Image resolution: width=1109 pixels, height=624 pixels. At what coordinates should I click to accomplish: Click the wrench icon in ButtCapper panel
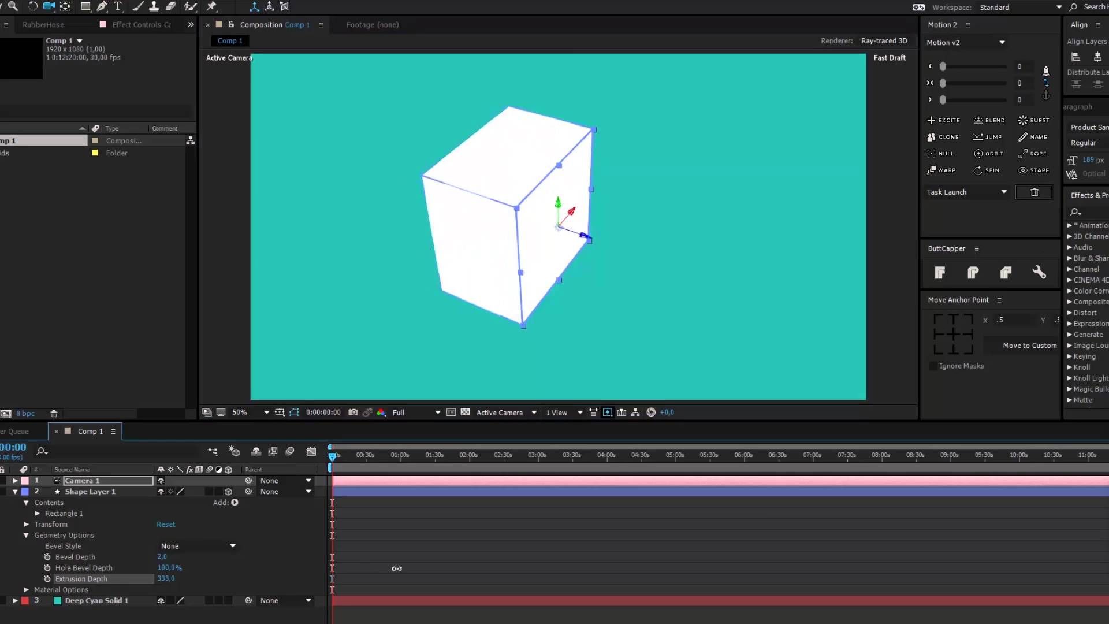click(1039, 273)
